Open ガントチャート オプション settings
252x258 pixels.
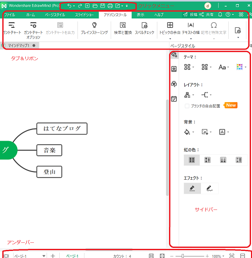point(33,30)
